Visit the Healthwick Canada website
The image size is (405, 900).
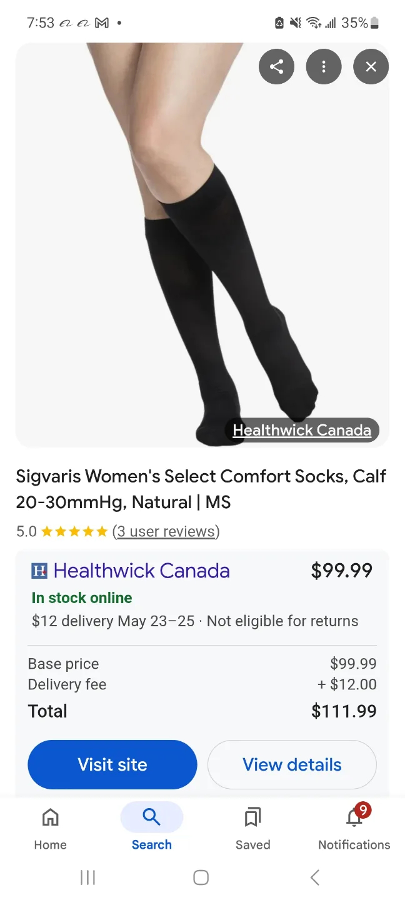(x=112, y=764)
